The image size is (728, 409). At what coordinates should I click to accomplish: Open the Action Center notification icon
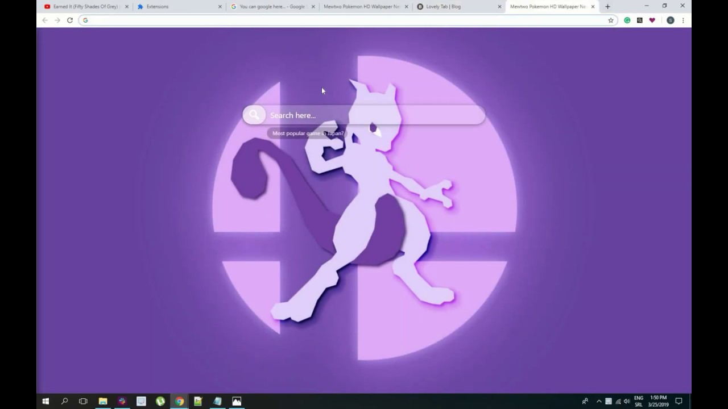pos(679,402)
